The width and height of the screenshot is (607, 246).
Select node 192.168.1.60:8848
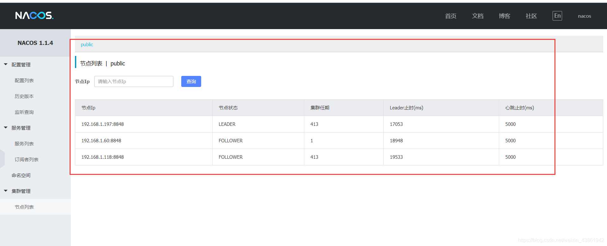[x=101, y=141]
